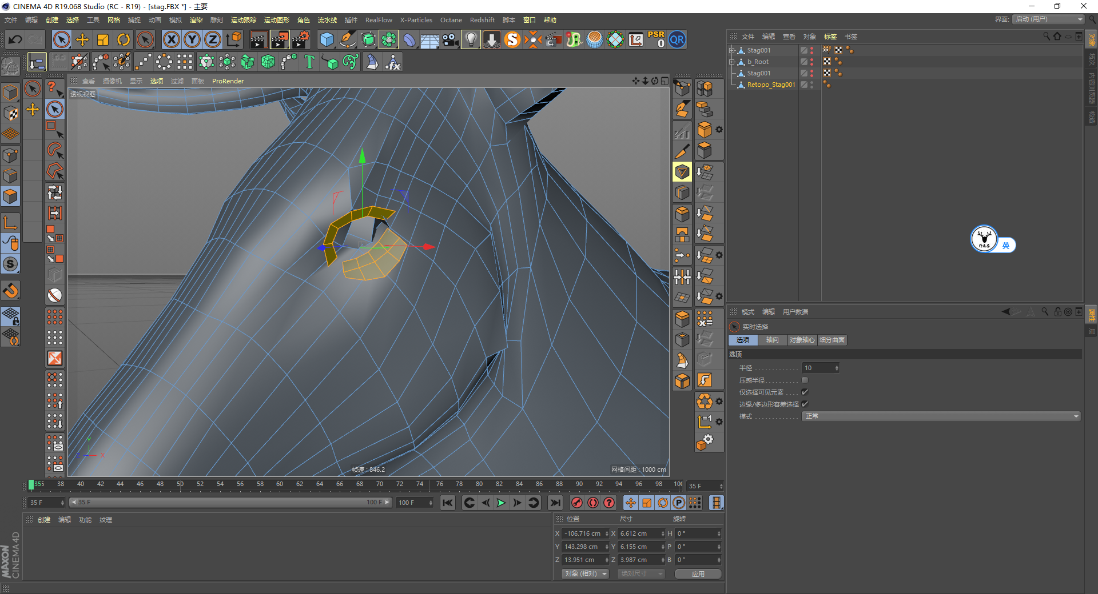
Task: Open the 网格 menu
Action: pos(113,20)
